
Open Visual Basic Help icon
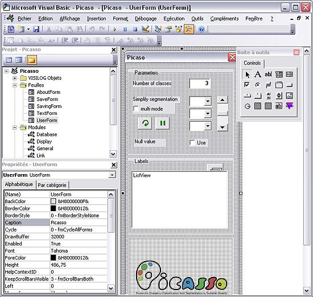pyautogui.click(x=201, y=30)
